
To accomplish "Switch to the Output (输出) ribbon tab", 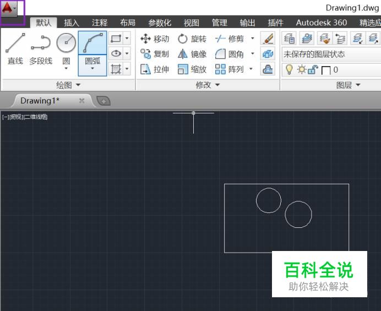I will click(x=247, y=23).
